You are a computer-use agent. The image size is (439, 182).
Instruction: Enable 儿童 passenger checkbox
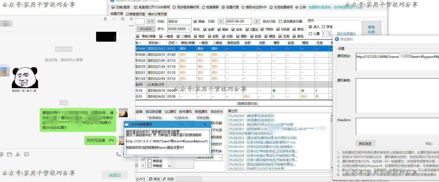pos(310,34)
